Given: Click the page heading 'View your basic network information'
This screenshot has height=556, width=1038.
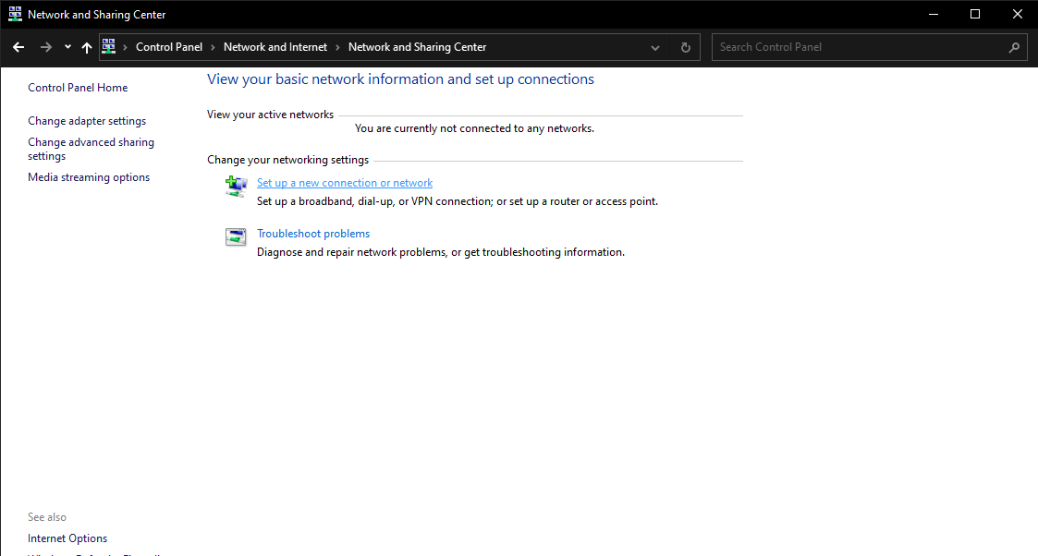Looking at the screenshot, I should coord(400,79).
